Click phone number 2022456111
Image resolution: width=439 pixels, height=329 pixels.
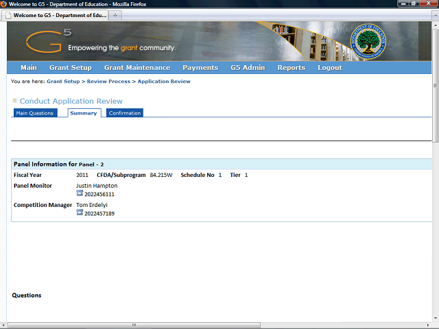(99, 194)
